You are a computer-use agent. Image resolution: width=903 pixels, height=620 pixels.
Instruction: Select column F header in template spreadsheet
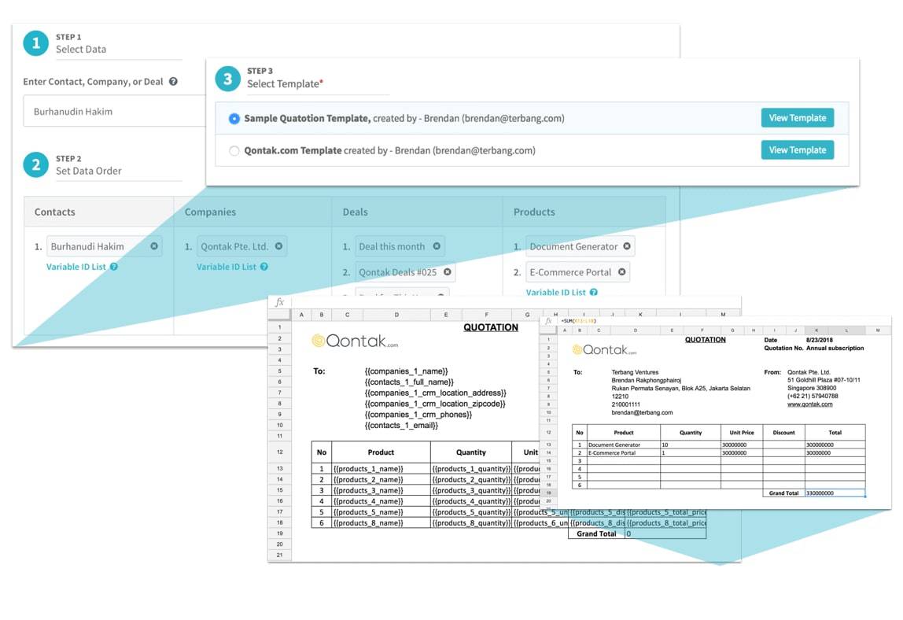487,315
